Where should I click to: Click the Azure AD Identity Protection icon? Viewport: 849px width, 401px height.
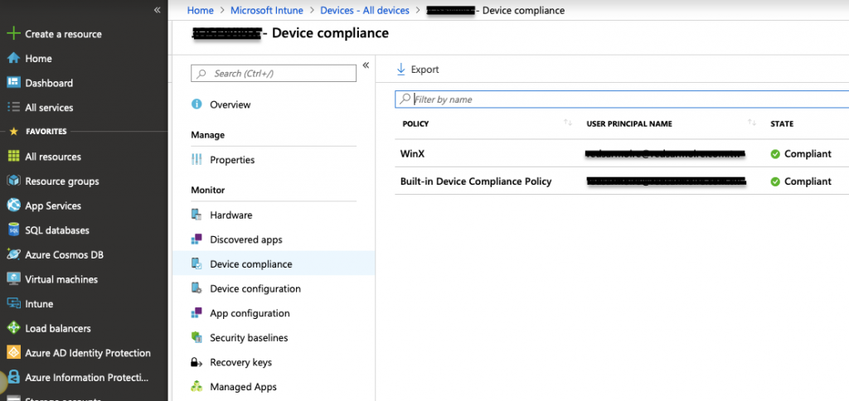13,353
